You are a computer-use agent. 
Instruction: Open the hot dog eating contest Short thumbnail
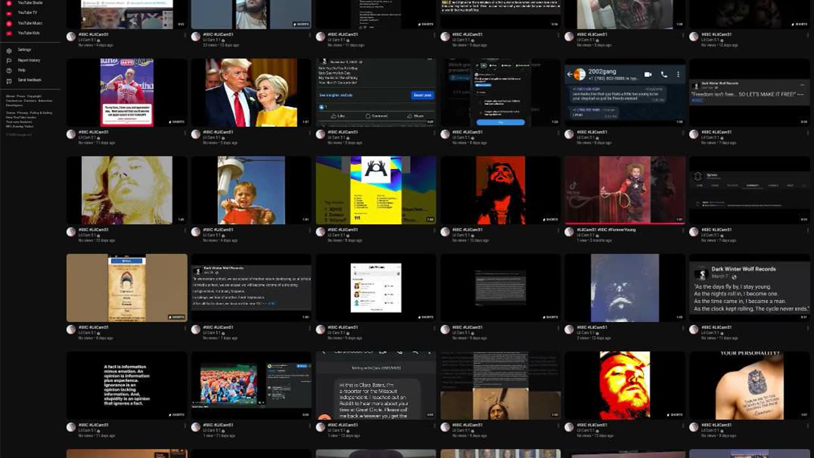tap(127, 92)
